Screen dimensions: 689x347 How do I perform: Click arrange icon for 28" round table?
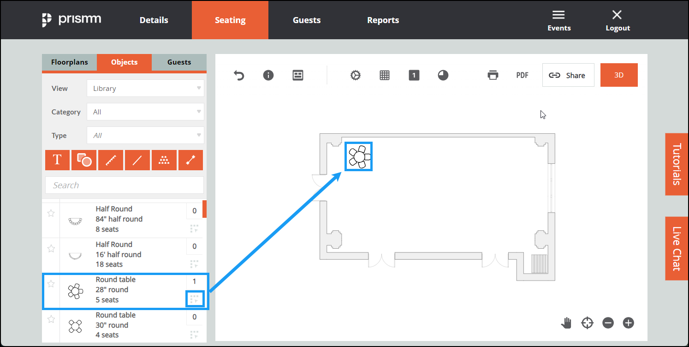point(195,299)
